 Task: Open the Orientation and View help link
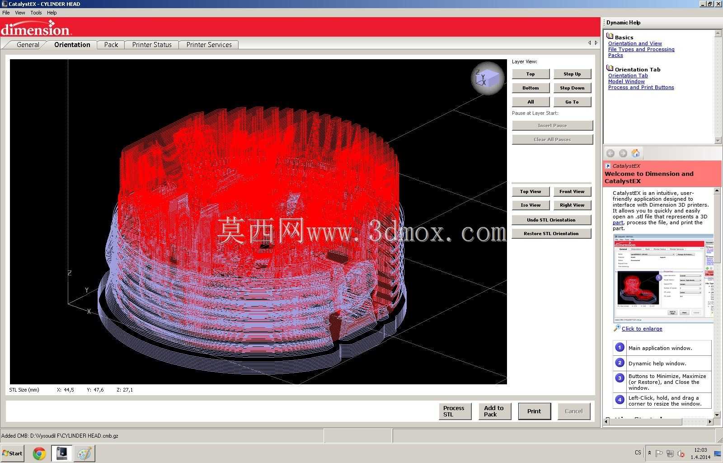click(635, 43)
